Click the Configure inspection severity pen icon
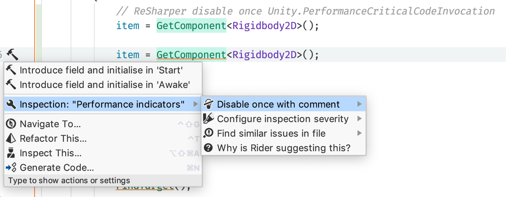Screen dimensions: 506x197 [x=208, y=119]
